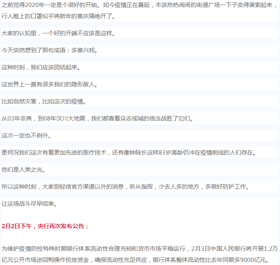This screenshot has width=280, height=265.
Task: Click the sentence about '03年非典' and '汶川大地震'
Action: pos(97,118)
